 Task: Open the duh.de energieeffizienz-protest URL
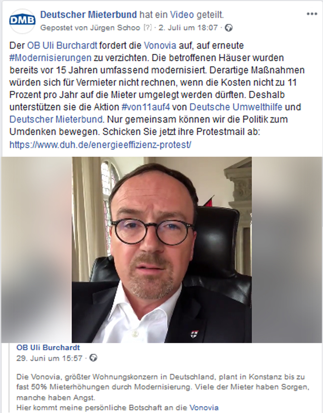[x=100, y=144]
